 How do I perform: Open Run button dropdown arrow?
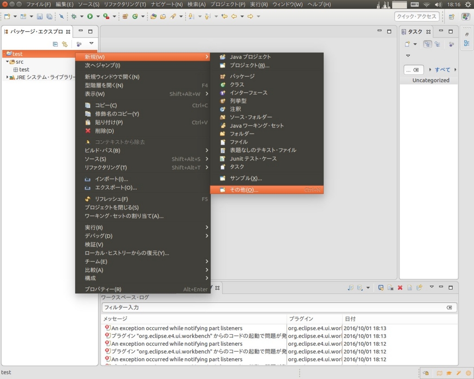click(98, 17)
